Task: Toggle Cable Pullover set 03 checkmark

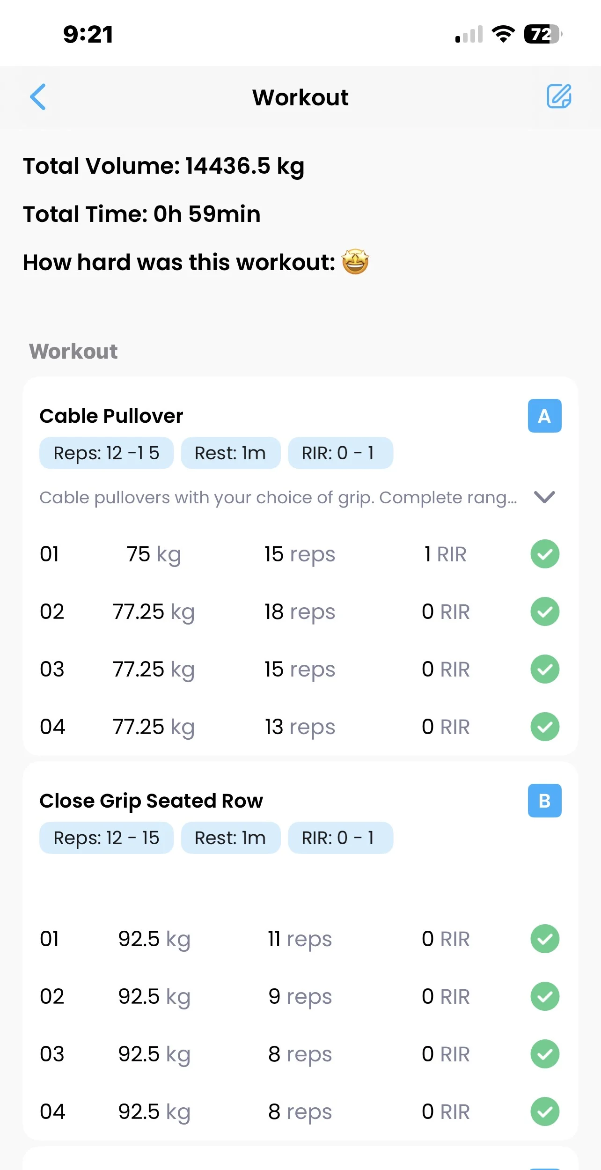Action: point(545,669)
